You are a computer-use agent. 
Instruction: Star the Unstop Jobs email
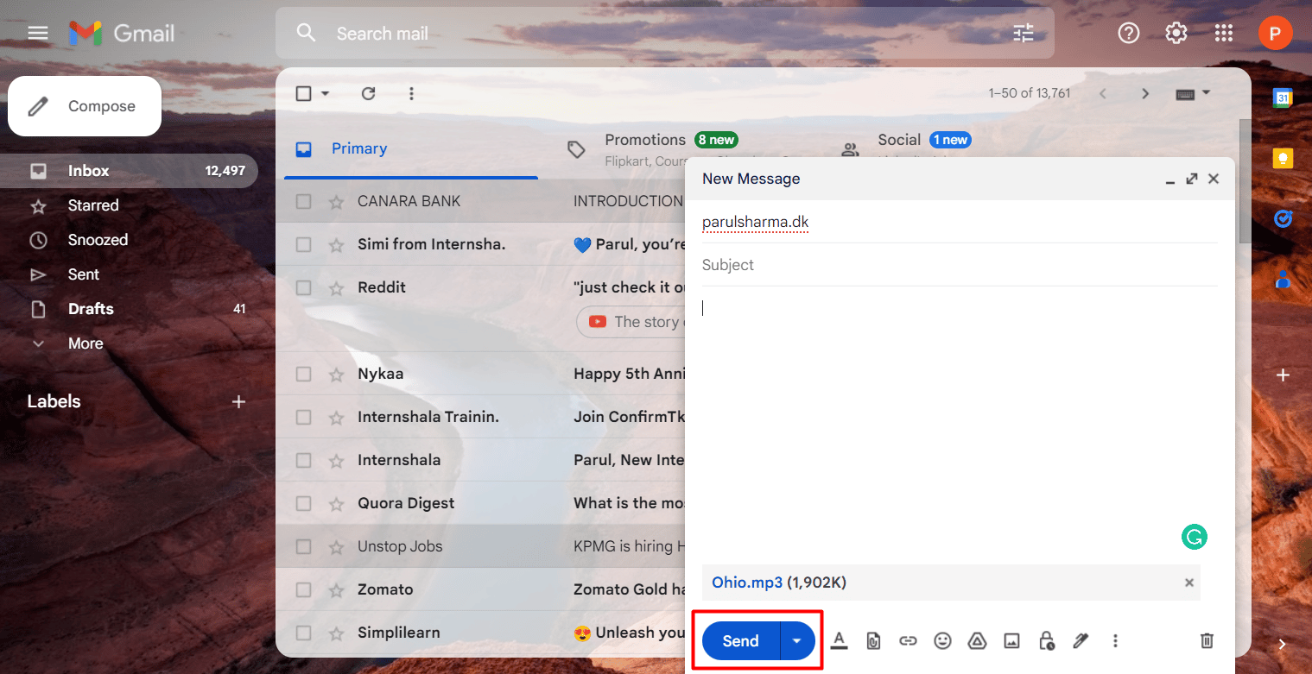point(336,546)
